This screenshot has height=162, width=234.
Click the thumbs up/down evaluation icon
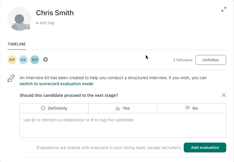click(11, 78)
